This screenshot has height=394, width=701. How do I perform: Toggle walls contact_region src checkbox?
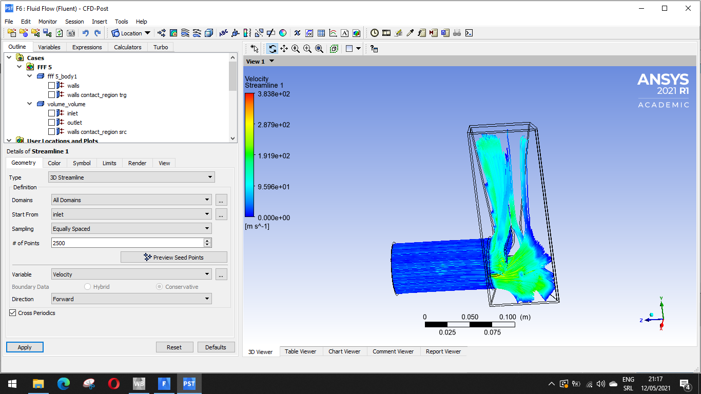51,132
